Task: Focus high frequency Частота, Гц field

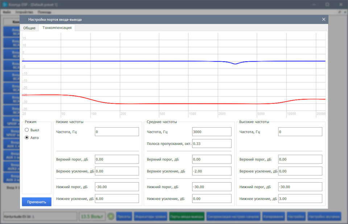Action: pyautogui.click(x=300, y=132)
